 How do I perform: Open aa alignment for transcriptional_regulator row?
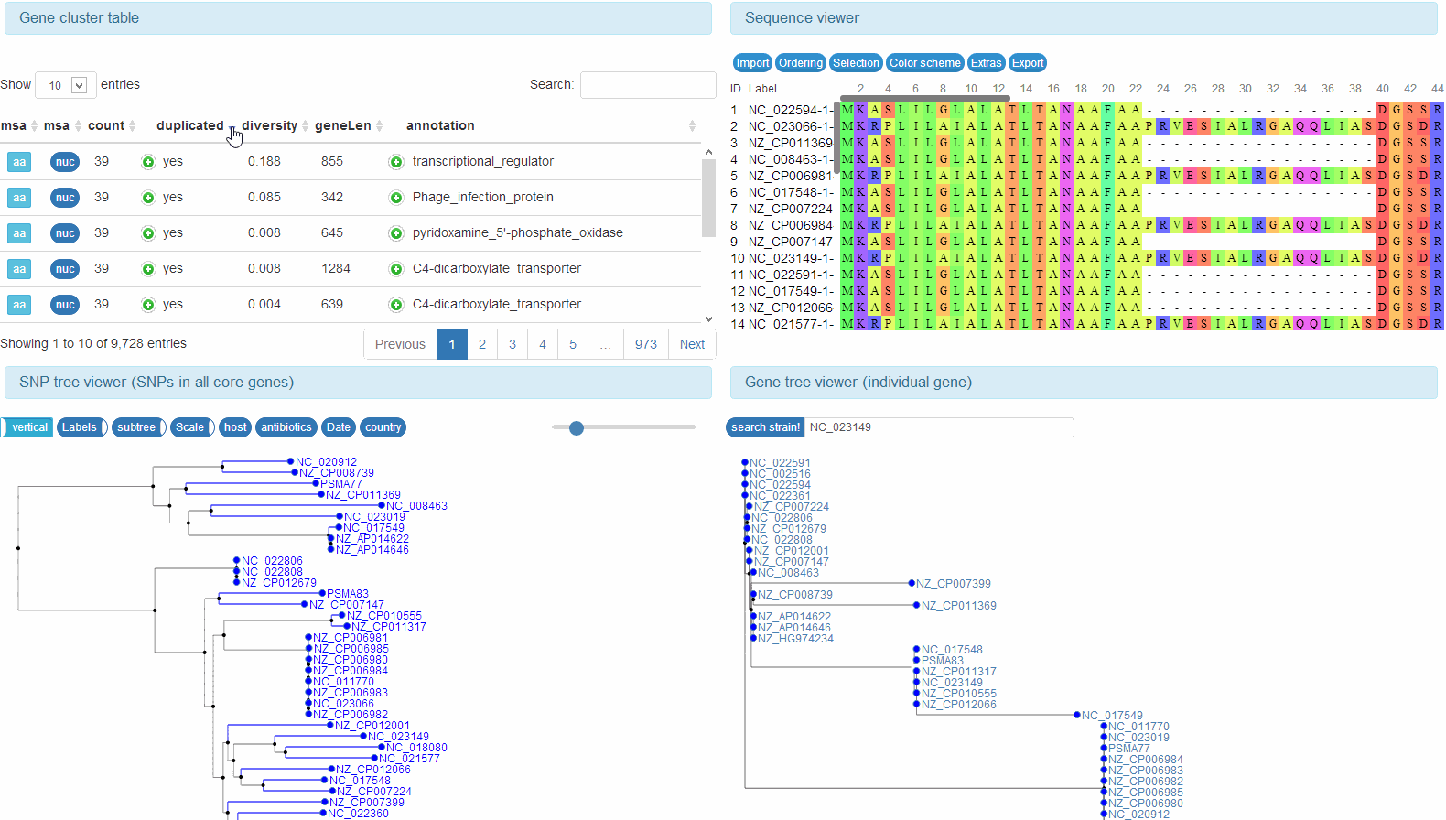[19, 162]
